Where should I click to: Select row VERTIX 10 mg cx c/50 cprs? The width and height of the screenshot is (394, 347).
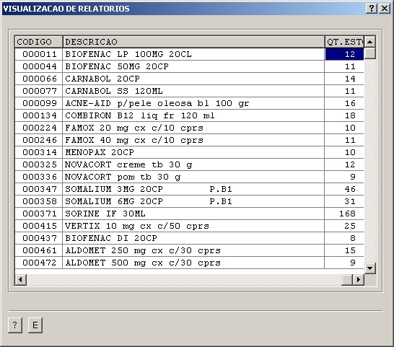pyautogui.click(x=189, y=226)
